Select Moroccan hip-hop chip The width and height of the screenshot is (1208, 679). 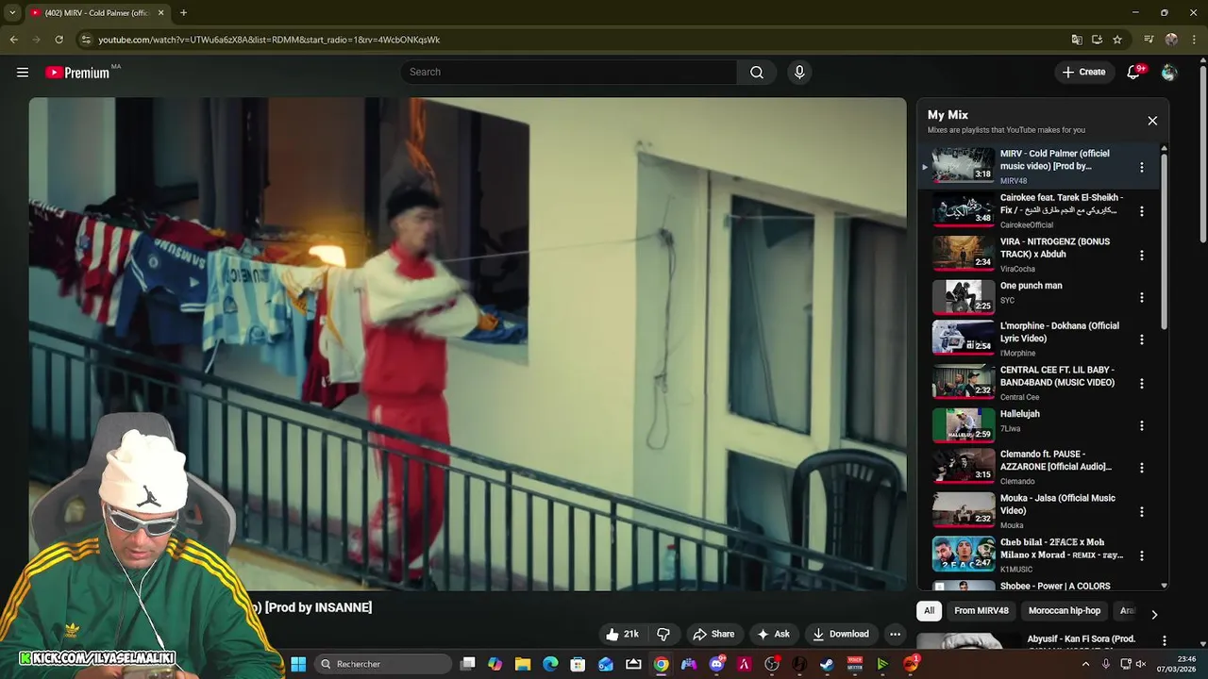(x=1064, y=611)
